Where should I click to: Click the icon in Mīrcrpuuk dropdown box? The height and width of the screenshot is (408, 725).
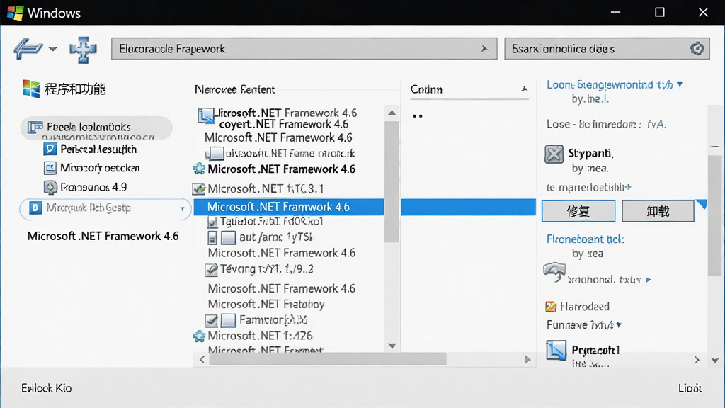35,208
